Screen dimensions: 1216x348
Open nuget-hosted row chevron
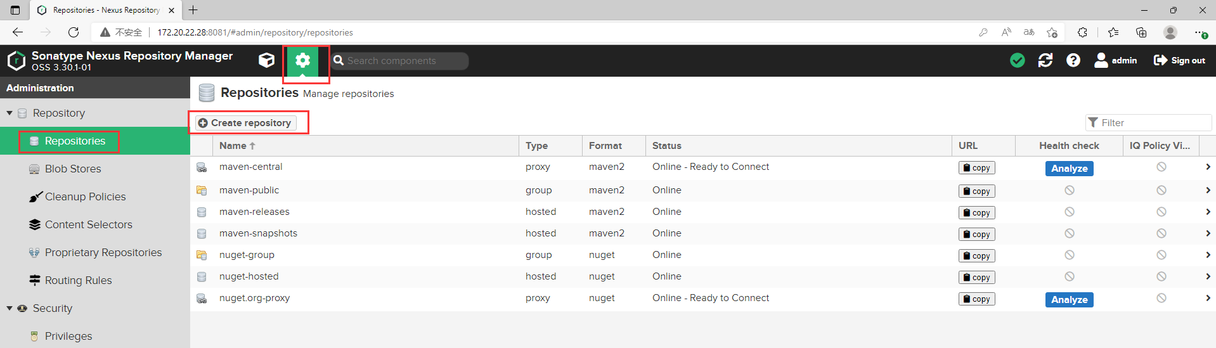tap(1208, 276)
